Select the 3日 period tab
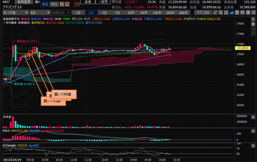Viewport: 257px width, 162px height. 104,12
